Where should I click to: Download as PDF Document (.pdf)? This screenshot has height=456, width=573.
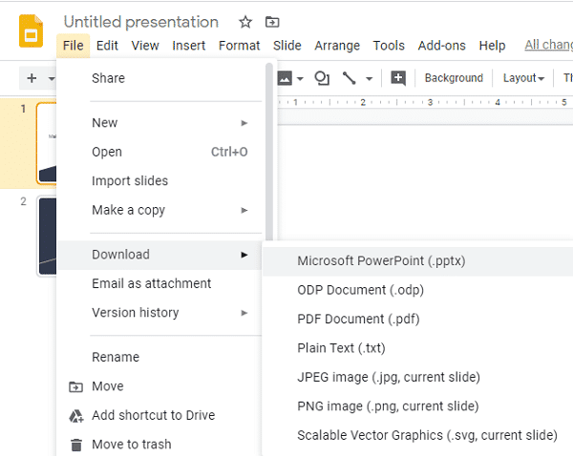(417, 319)
